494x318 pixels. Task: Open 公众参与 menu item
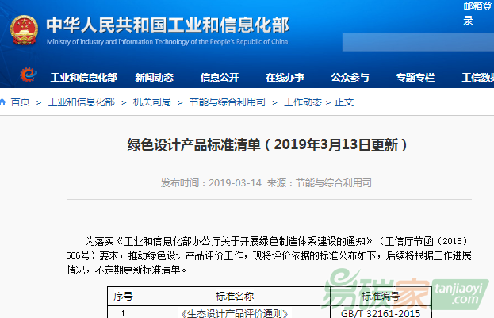coord(350,77)
